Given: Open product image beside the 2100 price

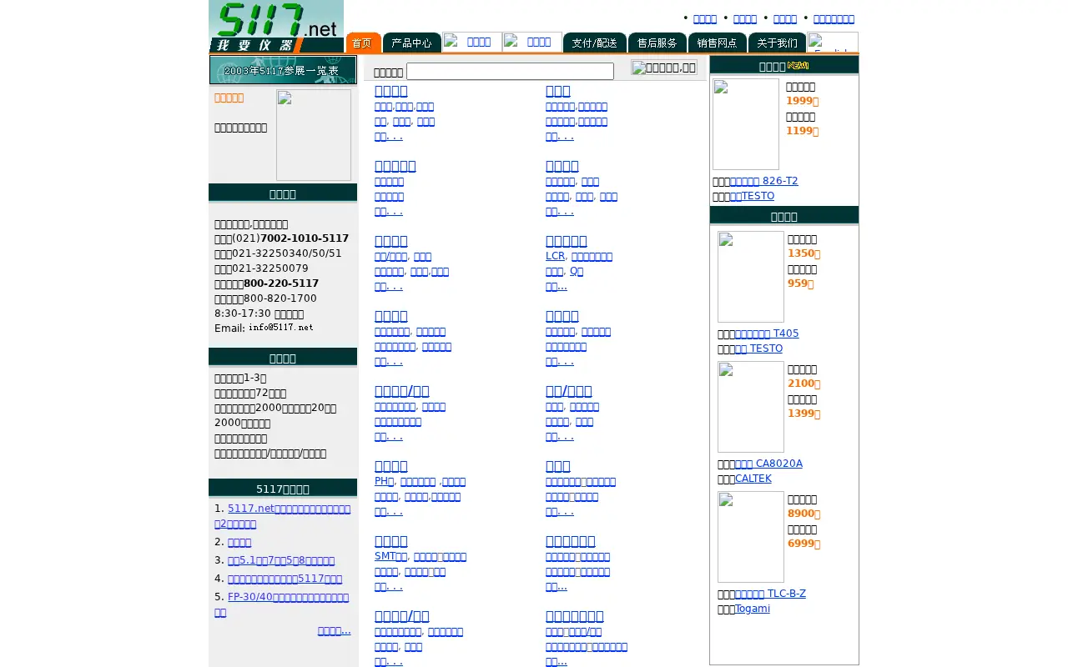Looking at the screenshot, I should pos(751,407).
